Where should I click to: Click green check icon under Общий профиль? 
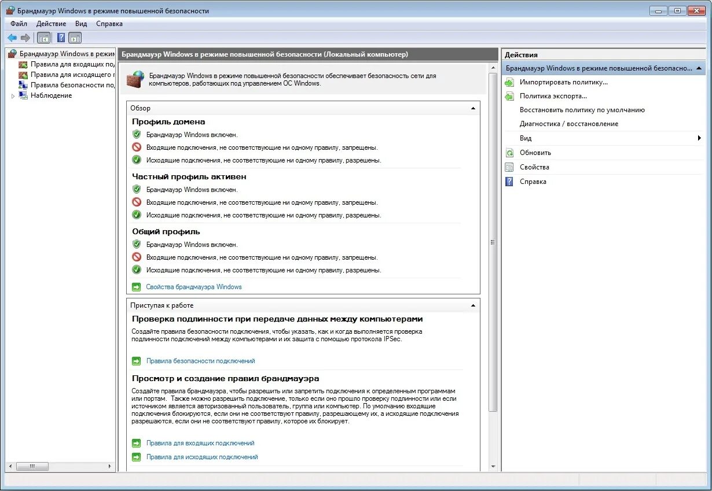(137, 270)
